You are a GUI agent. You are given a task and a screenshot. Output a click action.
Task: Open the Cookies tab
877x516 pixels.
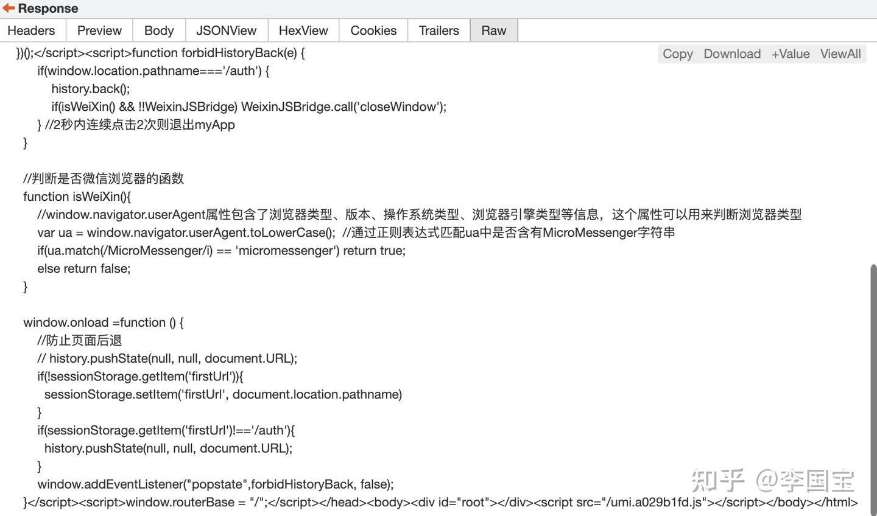point(373,30)
